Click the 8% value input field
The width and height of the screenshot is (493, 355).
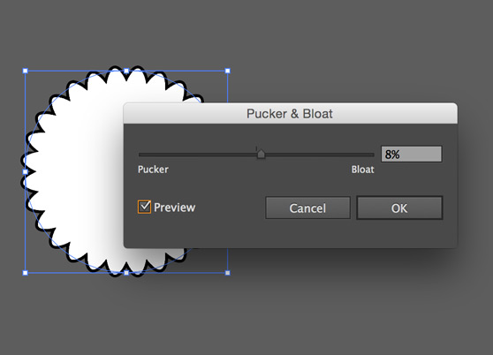coord(411,154)
